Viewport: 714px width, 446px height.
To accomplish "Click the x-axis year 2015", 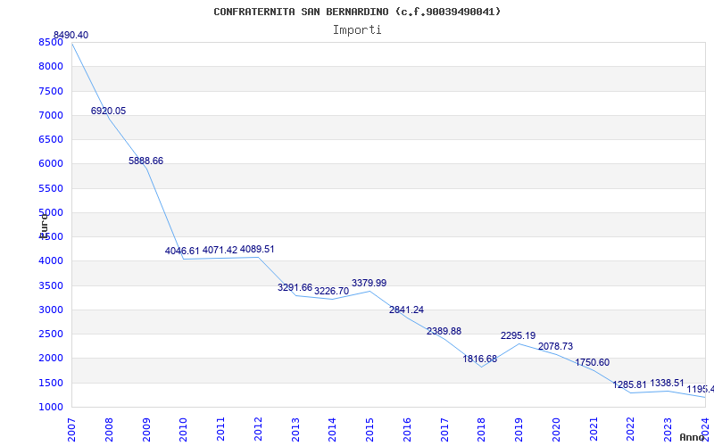I will click(369, 430).
